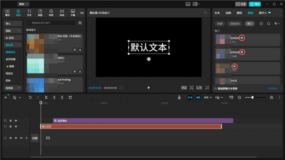Click the 默认文本 text box in preview
Screen dimensions: 285x160
[x=149, y=47]
